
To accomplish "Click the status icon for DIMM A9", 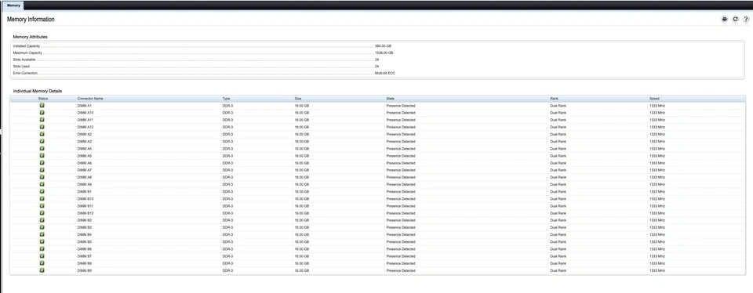I will point(42,184).
